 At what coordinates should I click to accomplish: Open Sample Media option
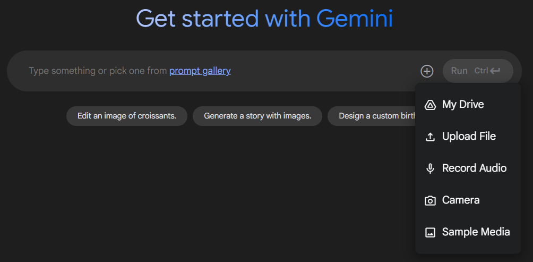[468, 232]
